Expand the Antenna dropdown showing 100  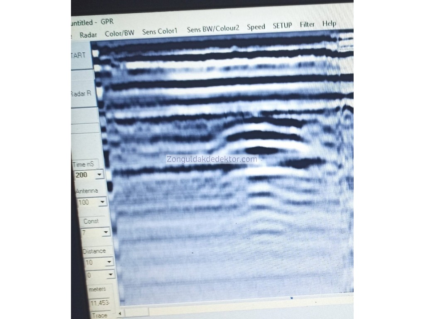(x=102, y=202)
